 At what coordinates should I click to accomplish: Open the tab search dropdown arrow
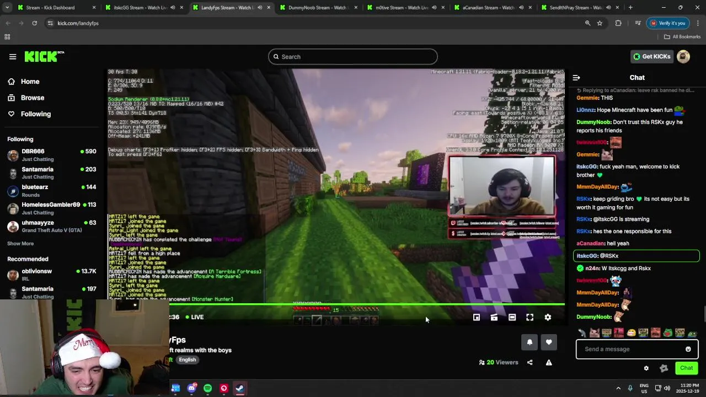point(7,8)
